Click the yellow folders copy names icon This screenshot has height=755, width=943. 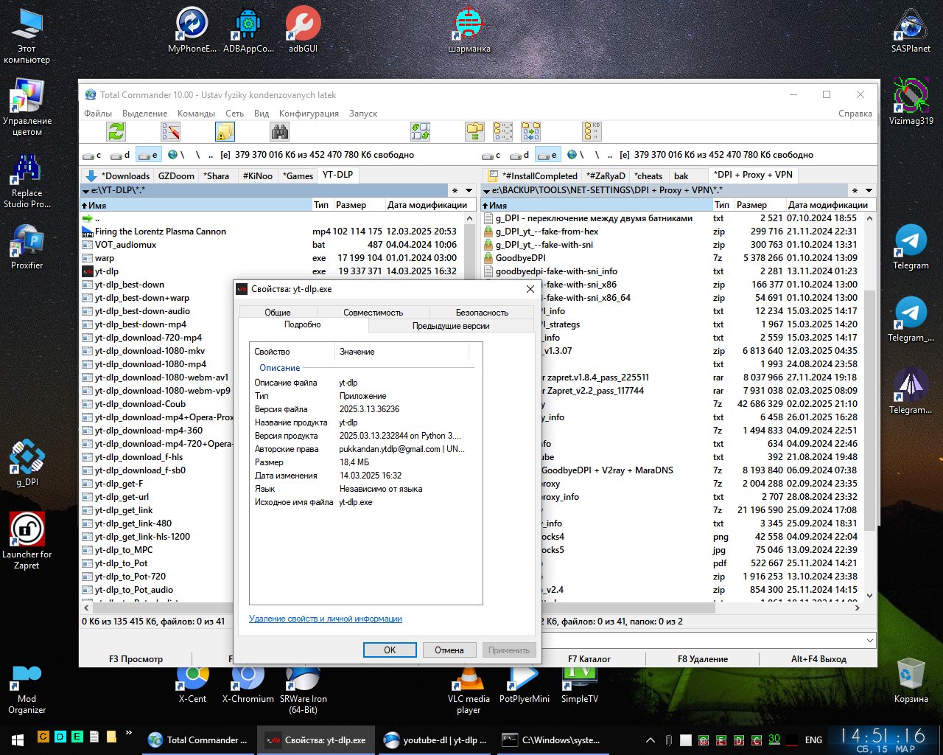(x=475, y=132)
